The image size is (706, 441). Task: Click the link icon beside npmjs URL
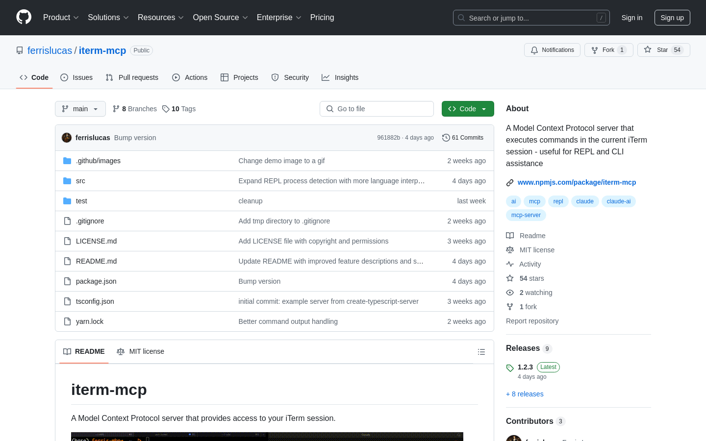(x=510, y=183)
